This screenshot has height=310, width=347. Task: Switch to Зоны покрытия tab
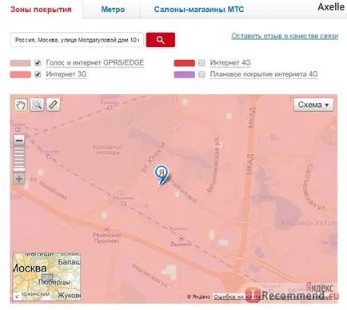[41, 10]
